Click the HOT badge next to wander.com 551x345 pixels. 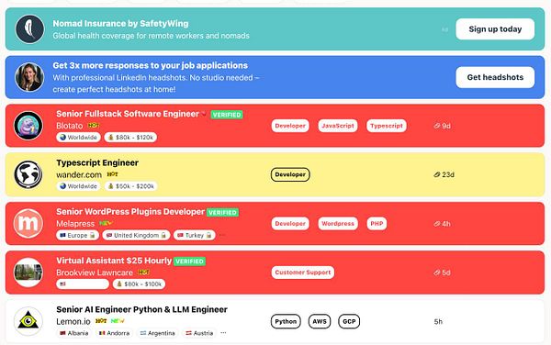(112, 174)
